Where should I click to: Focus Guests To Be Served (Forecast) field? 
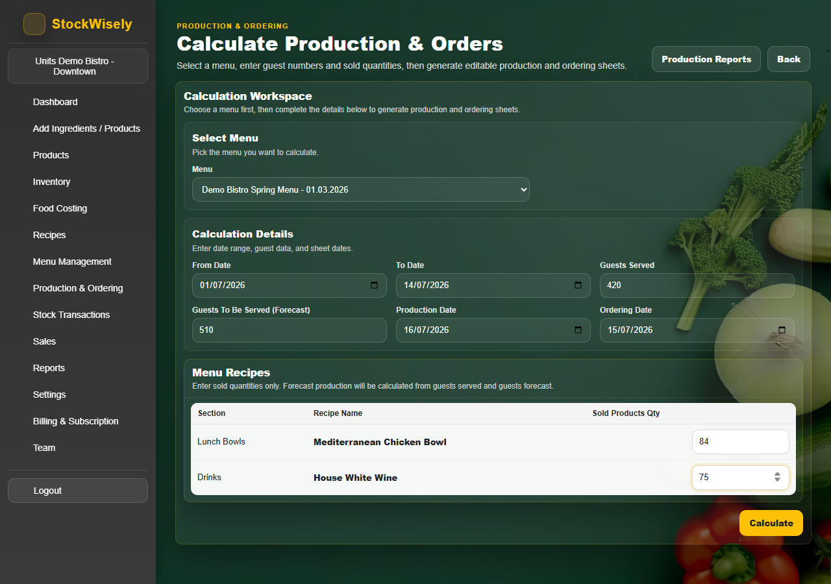coord(290,330)
